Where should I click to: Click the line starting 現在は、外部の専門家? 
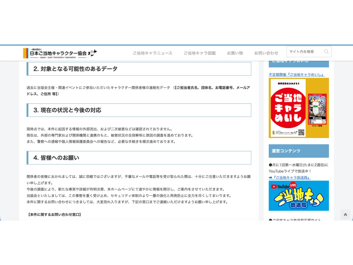pyautogui.click(x=110, y=135)
